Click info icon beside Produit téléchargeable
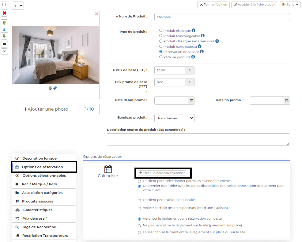The image size is (302, 242). (203, 36)
